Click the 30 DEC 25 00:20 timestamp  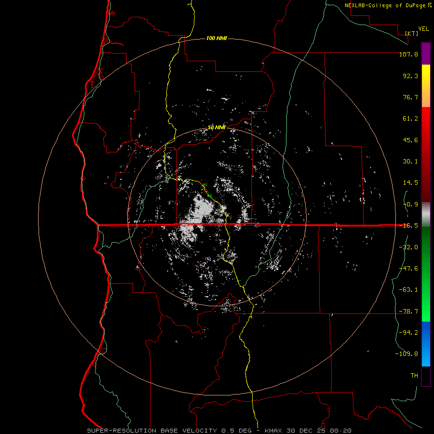pos(318,431)
